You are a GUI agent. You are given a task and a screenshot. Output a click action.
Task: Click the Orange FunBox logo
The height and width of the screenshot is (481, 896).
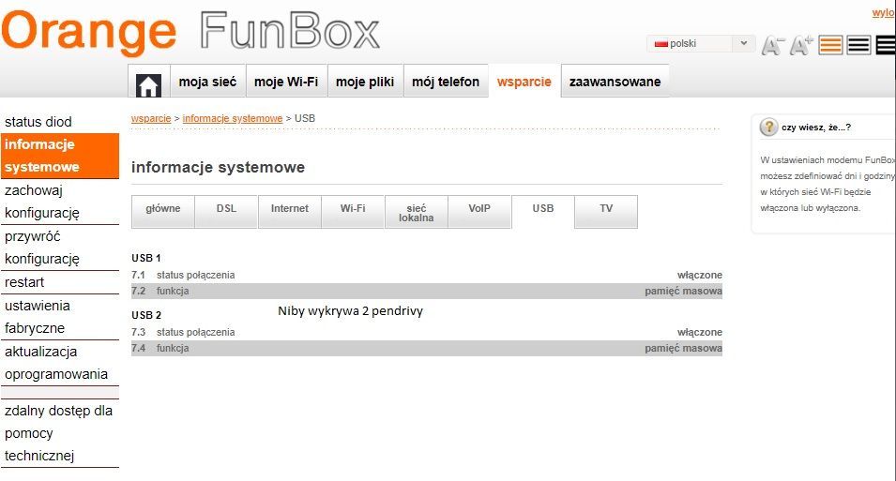pyautogui.click(x=190, y=32)
